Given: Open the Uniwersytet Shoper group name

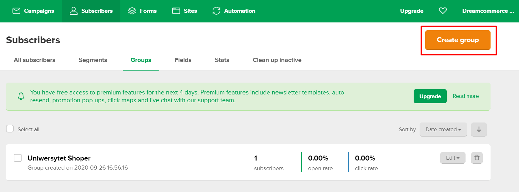Looking at the screenshot, I should click(59, 158).
